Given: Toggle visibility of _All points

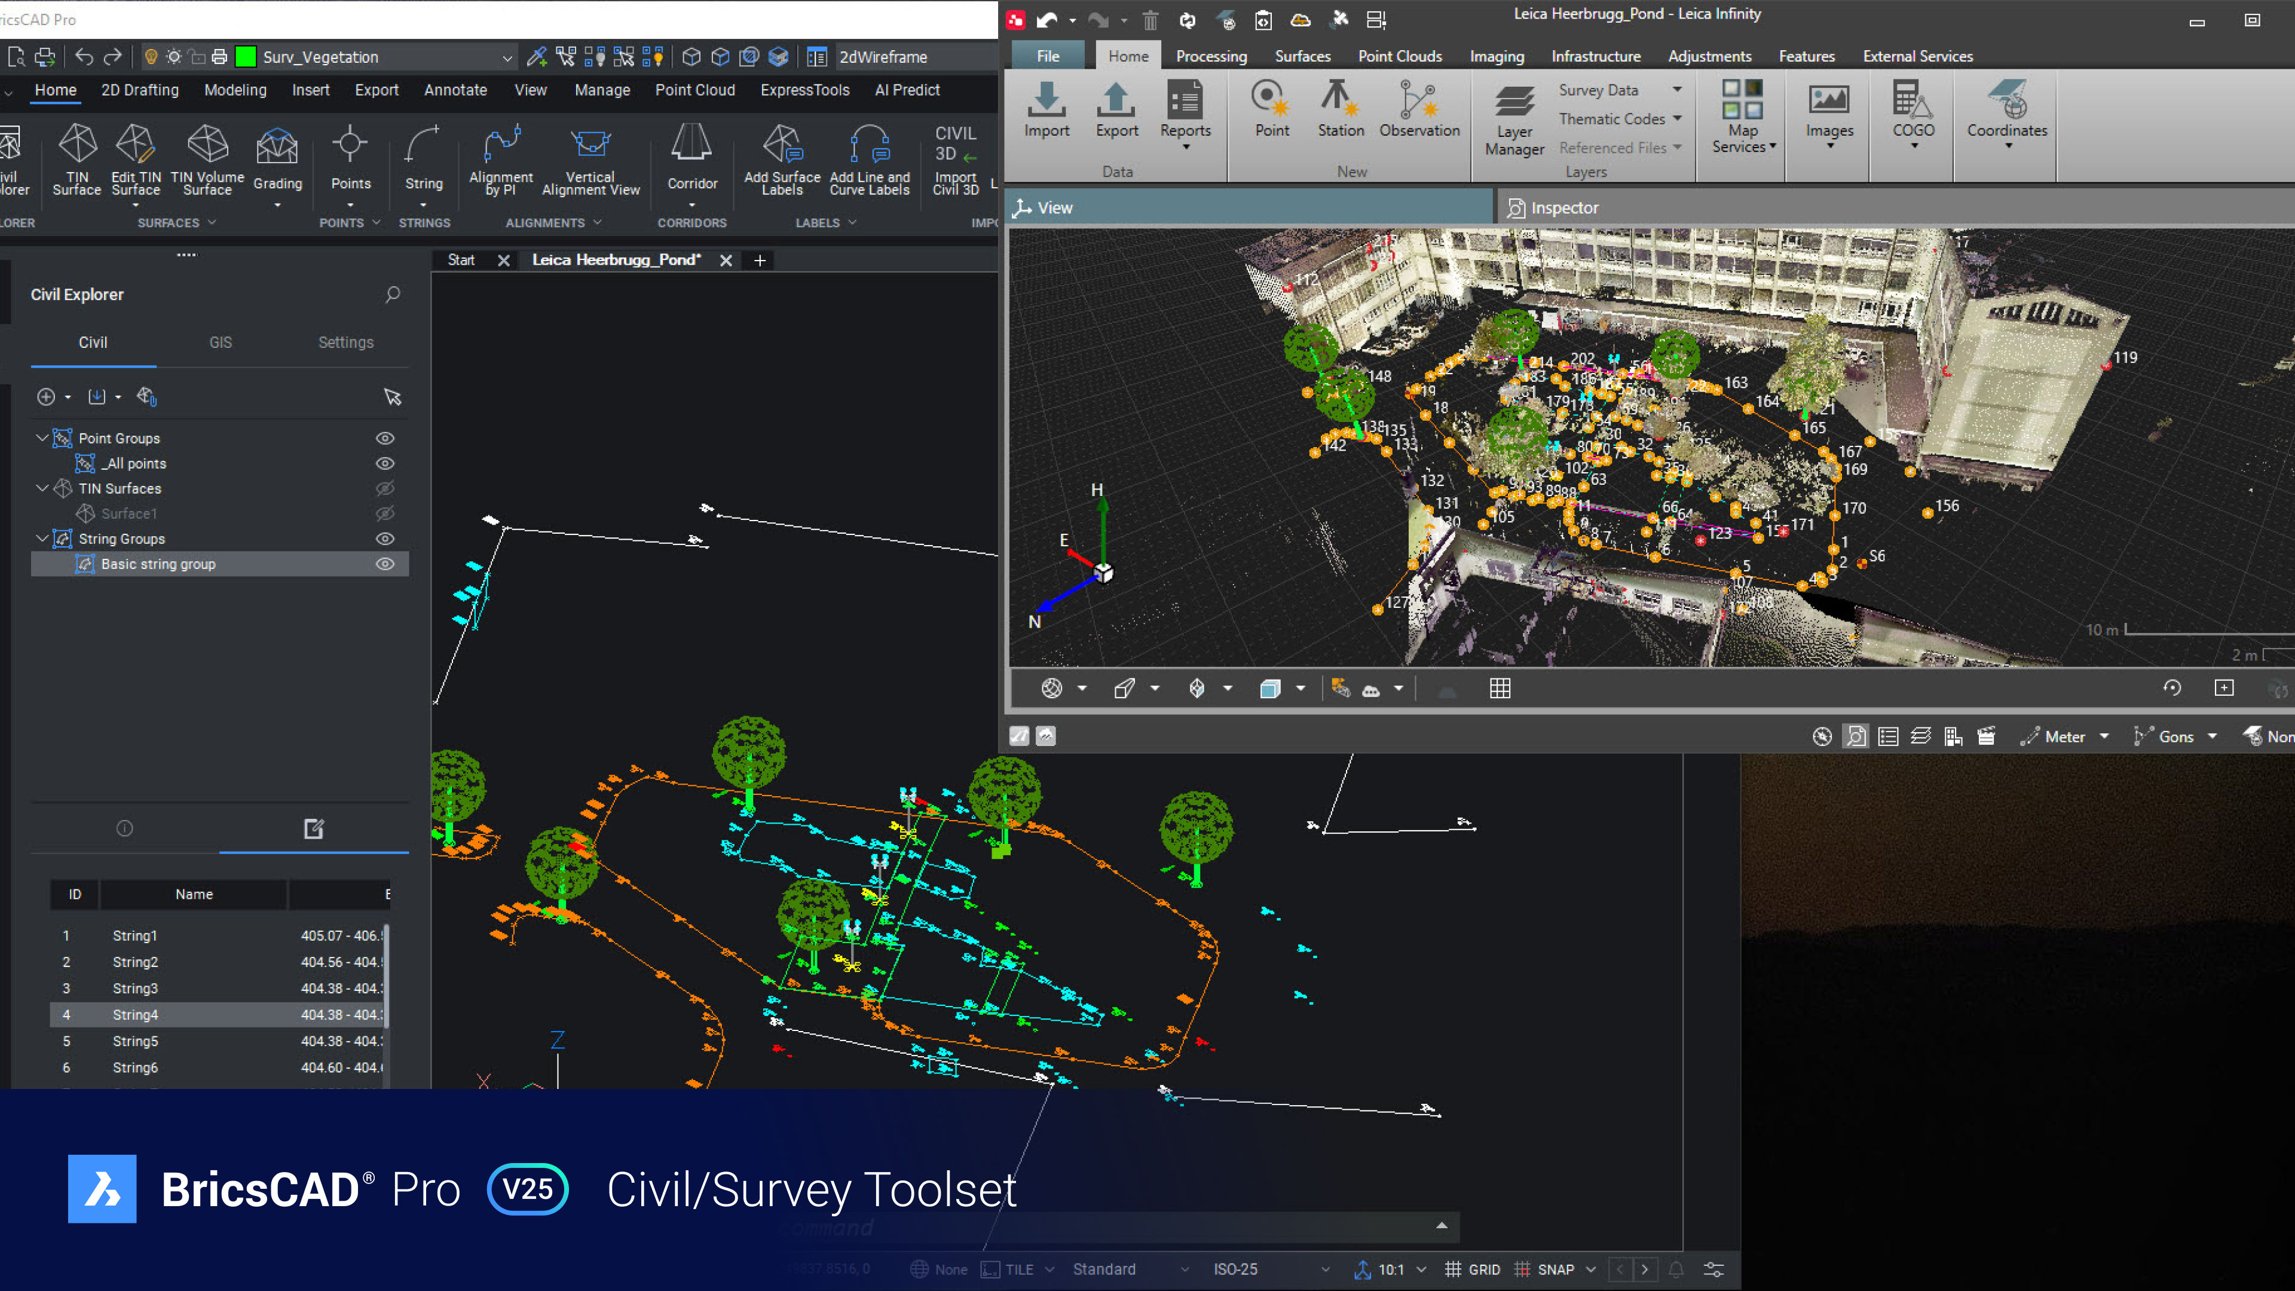Looking at the screenshot, I should tap(385, 463).
